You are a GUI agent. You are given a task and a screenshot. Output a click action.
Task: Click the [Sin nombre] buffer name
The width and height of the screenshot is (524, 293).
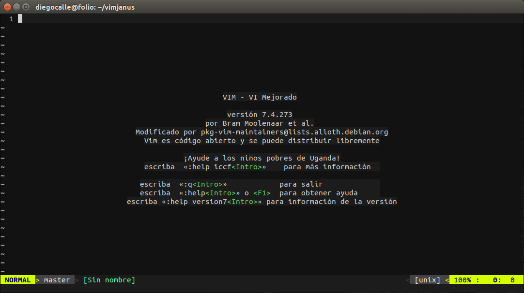pos(109,279)
